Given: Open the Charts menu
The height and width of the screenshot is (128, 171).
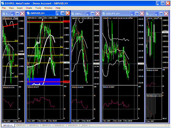Looking at the screenshot, I should point(29,8).
